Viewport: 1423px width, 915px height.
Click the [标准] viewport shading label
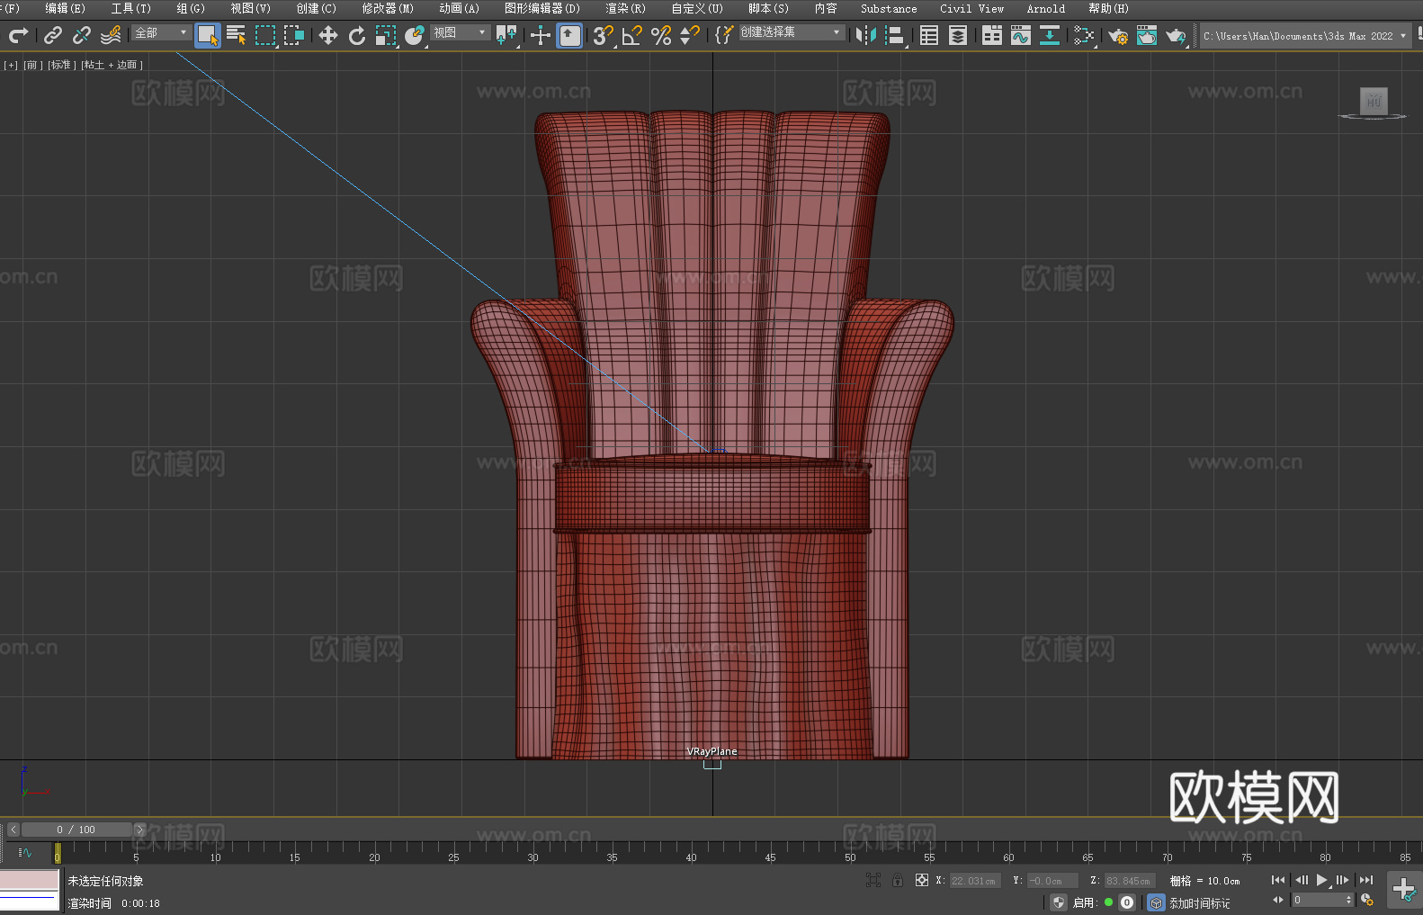coord(61,65)
